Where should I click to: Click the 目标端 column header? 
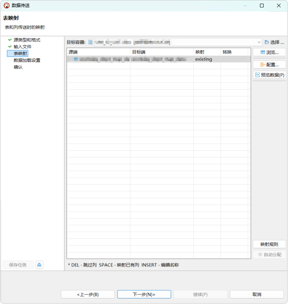click(x=162, y=52)
